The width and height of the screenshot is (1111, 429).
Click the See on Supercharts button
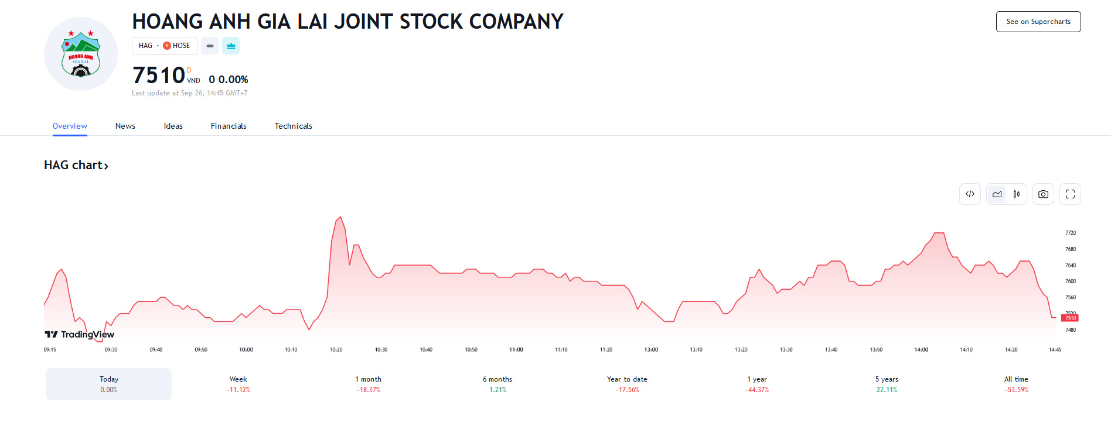[1038, 21]
